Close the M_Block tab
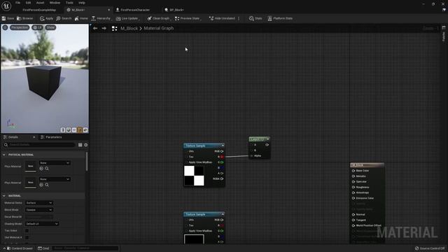This screenshot has height=252, width=448. tap(108, 10)
